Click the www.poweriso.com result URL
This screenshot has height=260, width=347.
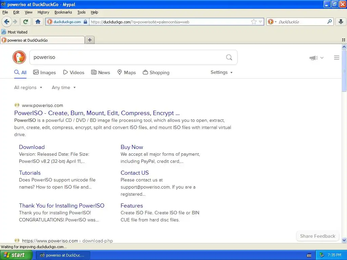(42, 106)
